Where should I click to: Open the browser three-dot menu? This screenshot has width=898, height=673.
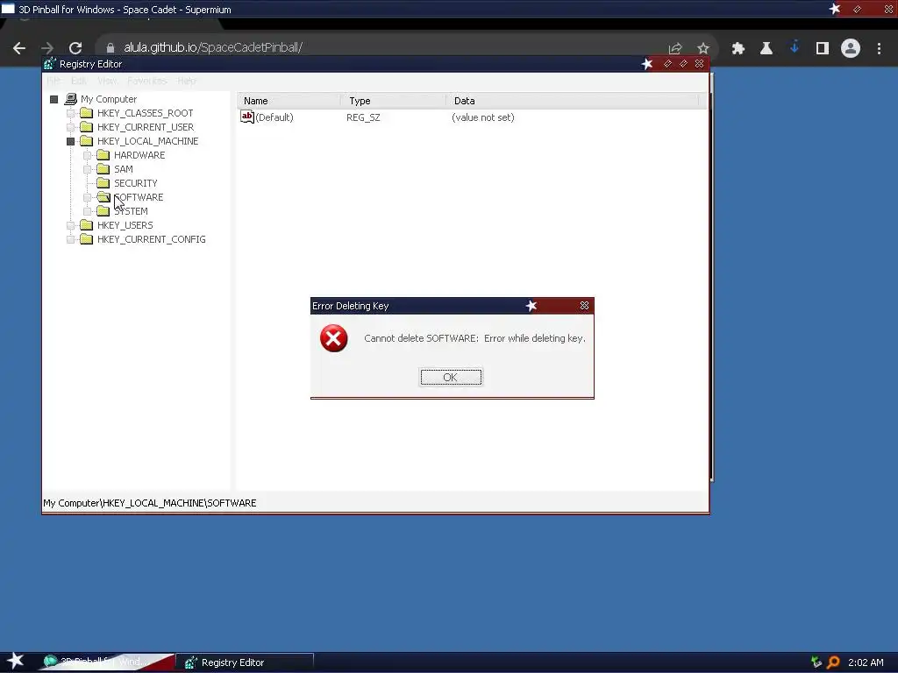click(x=879, y=48)
